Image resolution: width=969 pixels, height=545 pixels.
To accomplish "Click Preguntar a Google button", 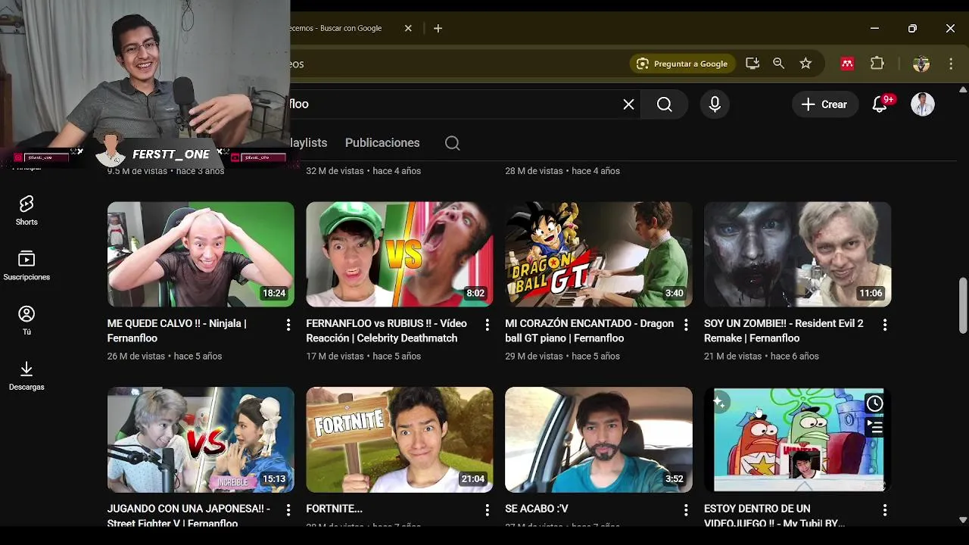I will click(x=682, y=64).
